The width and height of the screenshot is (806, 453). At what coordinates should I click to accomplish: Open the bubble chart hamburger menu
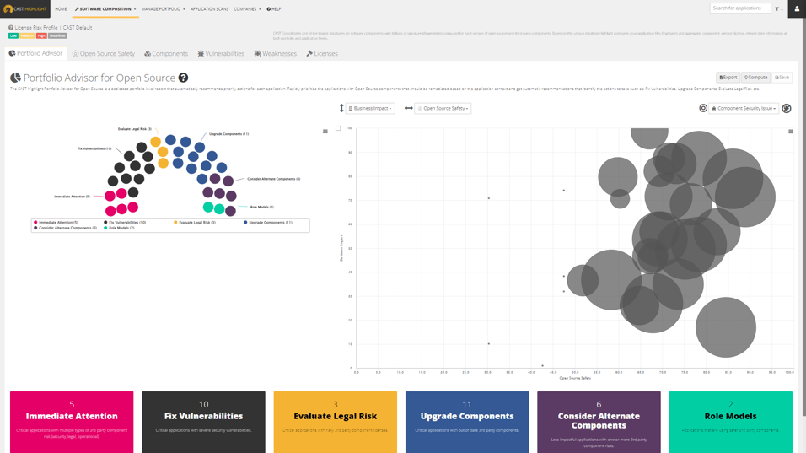[791, 132]
